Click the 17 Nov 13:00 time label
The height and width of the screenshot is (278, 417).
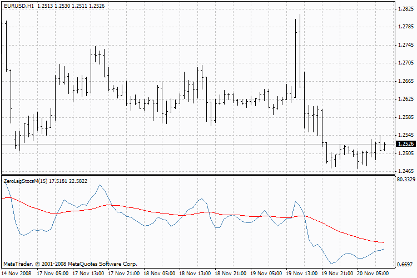[90, 274]
